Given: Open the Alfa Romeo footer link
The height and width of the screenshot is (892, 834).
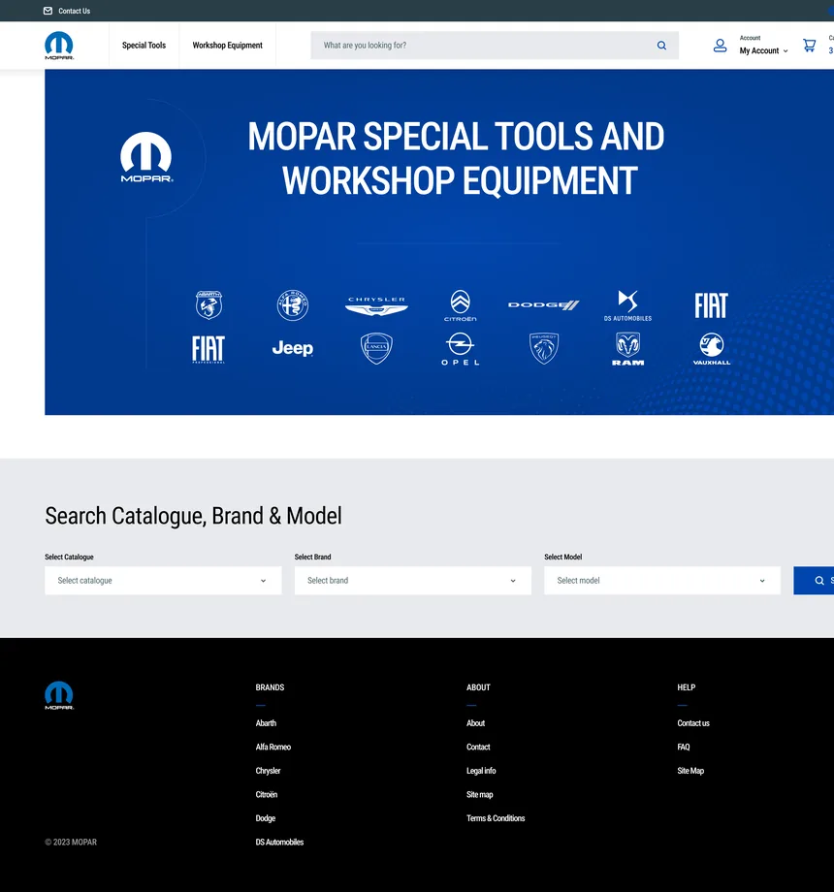Looking at the screenshot, I should tap(273, 747).
